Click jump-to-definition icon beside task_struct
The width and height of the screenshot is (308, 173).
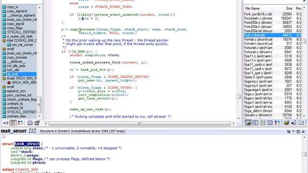pyautogui.click(x=32, y=131)
